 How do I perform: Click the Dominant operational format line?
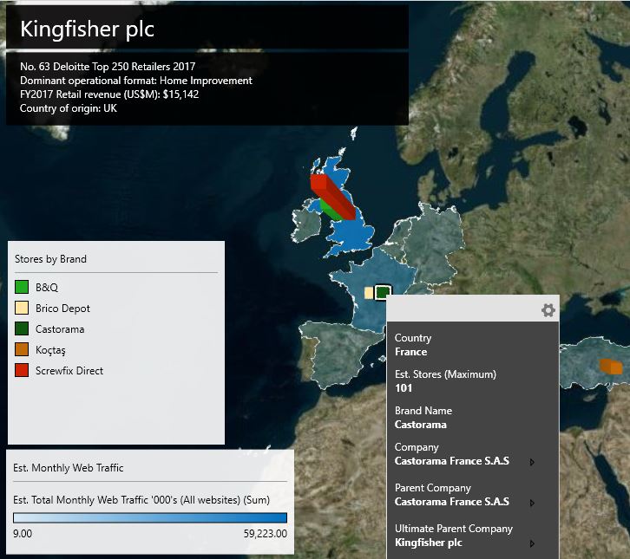(136, 81)
